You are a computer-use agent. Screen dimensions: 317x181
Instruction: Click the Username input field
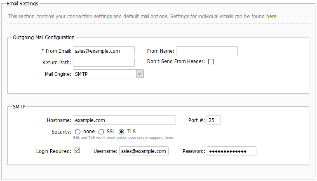click(x=144, y=151)
